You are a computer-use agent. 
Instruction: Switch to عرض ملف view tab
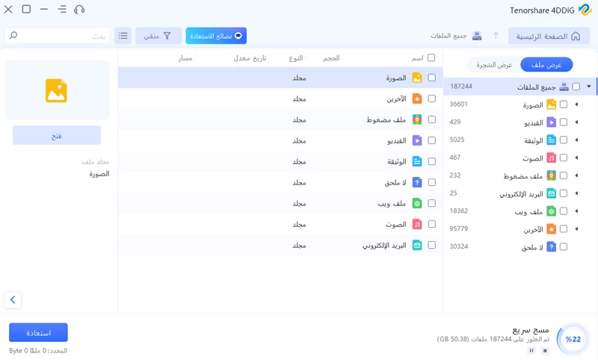(x=546, y=65)
